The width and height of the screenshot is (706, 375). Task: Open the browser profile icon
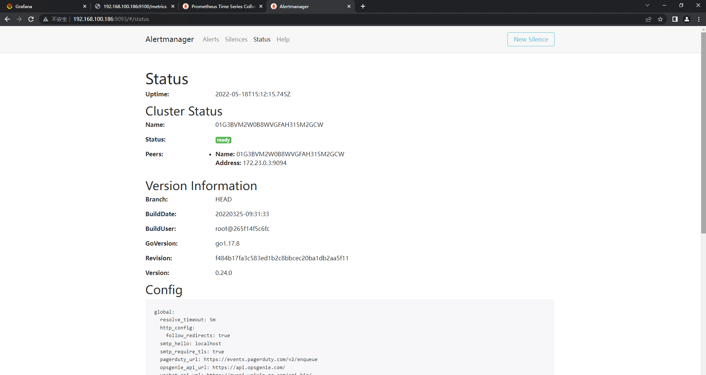point(687,19)
